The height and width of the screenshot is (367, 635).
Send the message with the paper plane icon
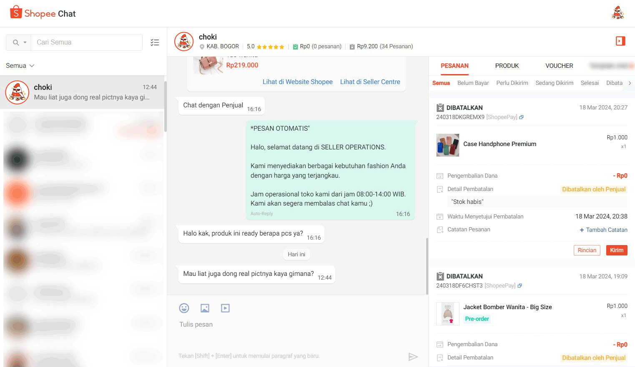pyautogui.click(x=413, y=357)
